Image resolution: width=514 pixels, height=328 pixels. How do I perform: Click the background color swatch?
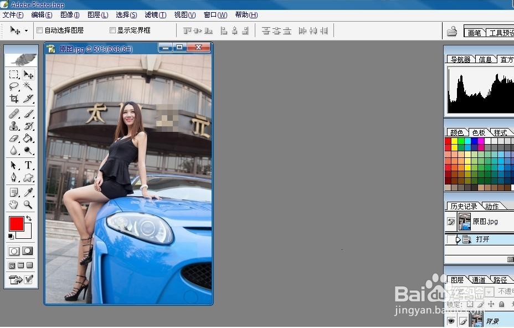click(x=27, y=234)
